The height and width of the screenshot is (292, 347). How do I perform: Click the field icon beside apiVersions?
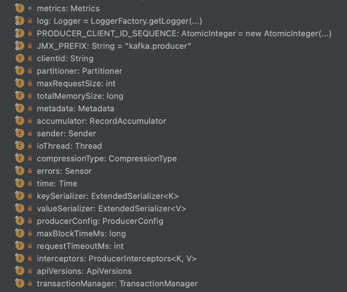click(x=20, y=271)
